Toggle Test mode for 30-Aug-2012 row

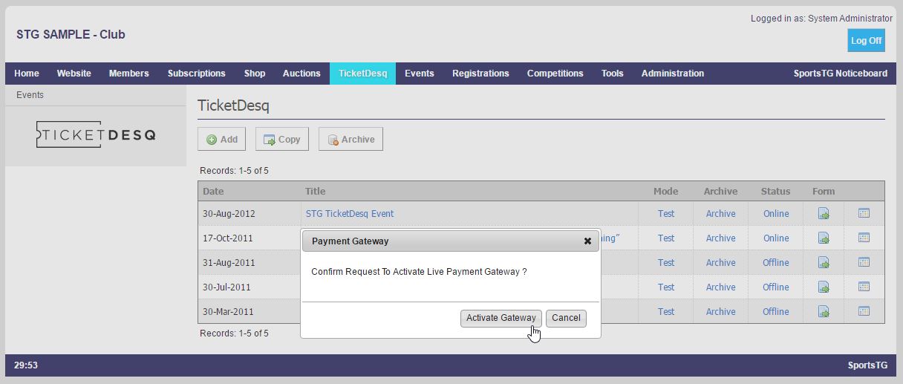(x=666, y=214)
